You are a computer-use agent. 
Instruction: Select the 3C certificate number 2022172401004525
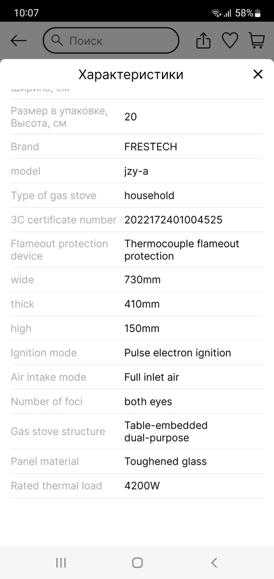174,219
